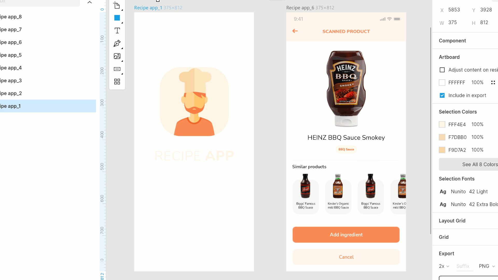Select Recipe app_3 layer
Viewport: 498px width, 280px height.
pos(48,81)
